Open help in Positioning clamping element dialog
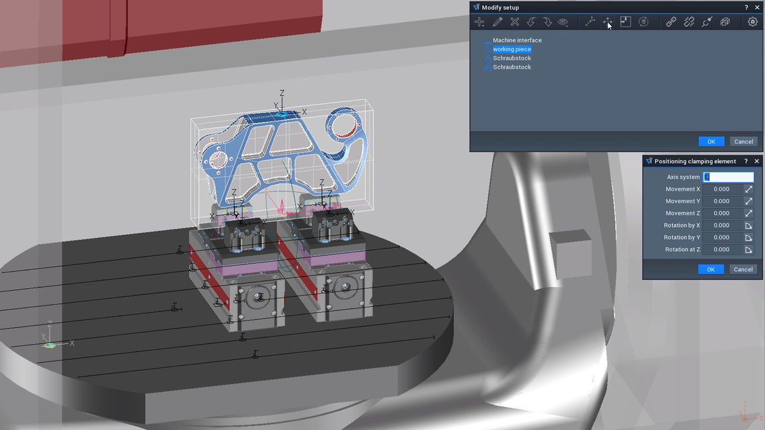The height and width of the screenshot is (430, 765). point(746,162)
